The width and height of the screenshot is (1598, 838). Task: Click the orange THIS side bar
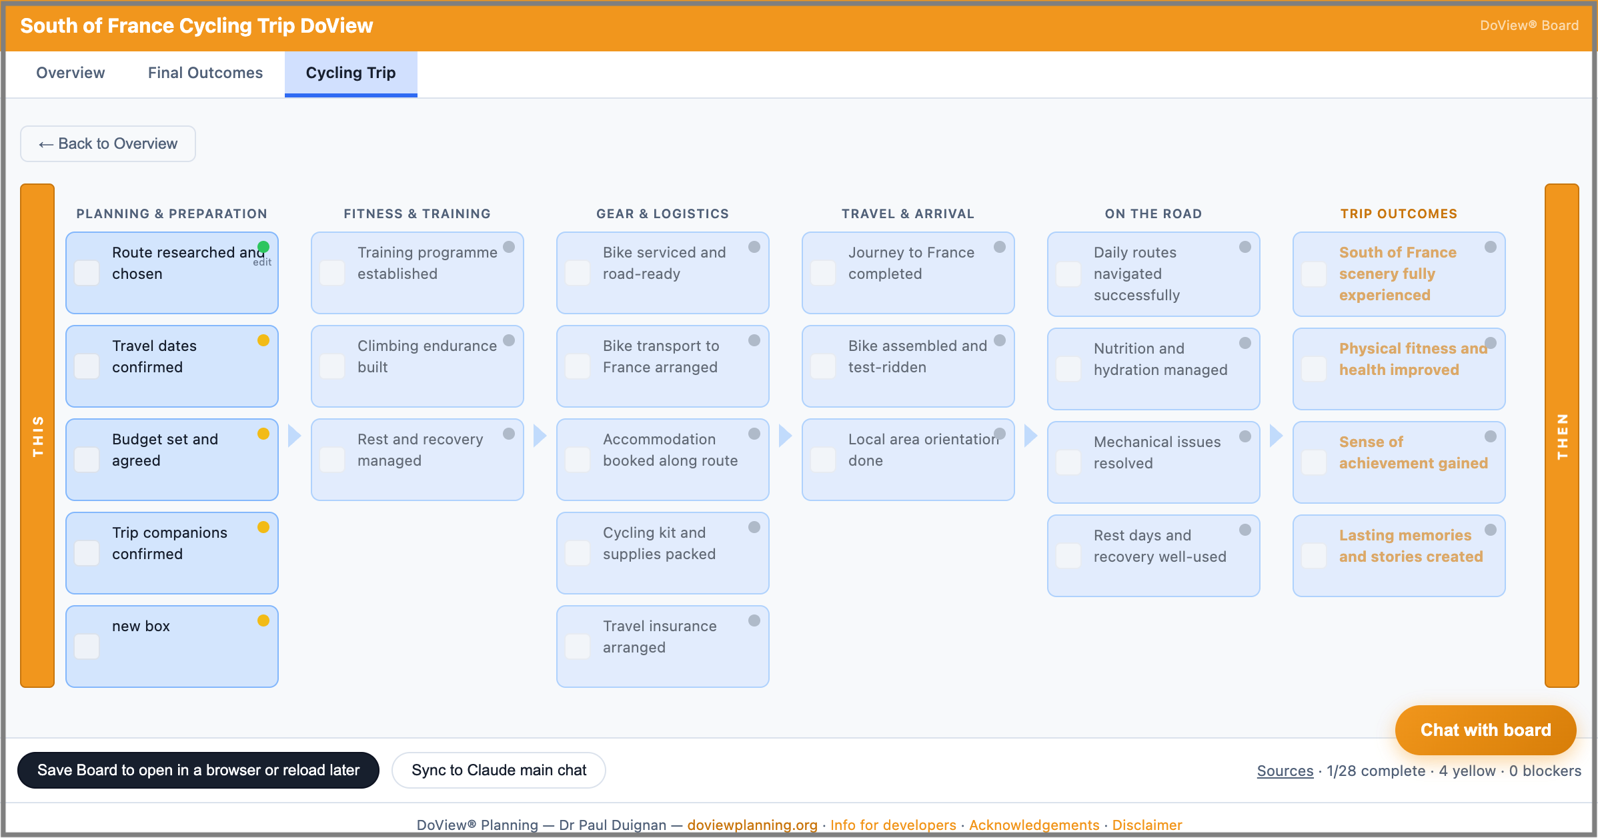[37, 436]
